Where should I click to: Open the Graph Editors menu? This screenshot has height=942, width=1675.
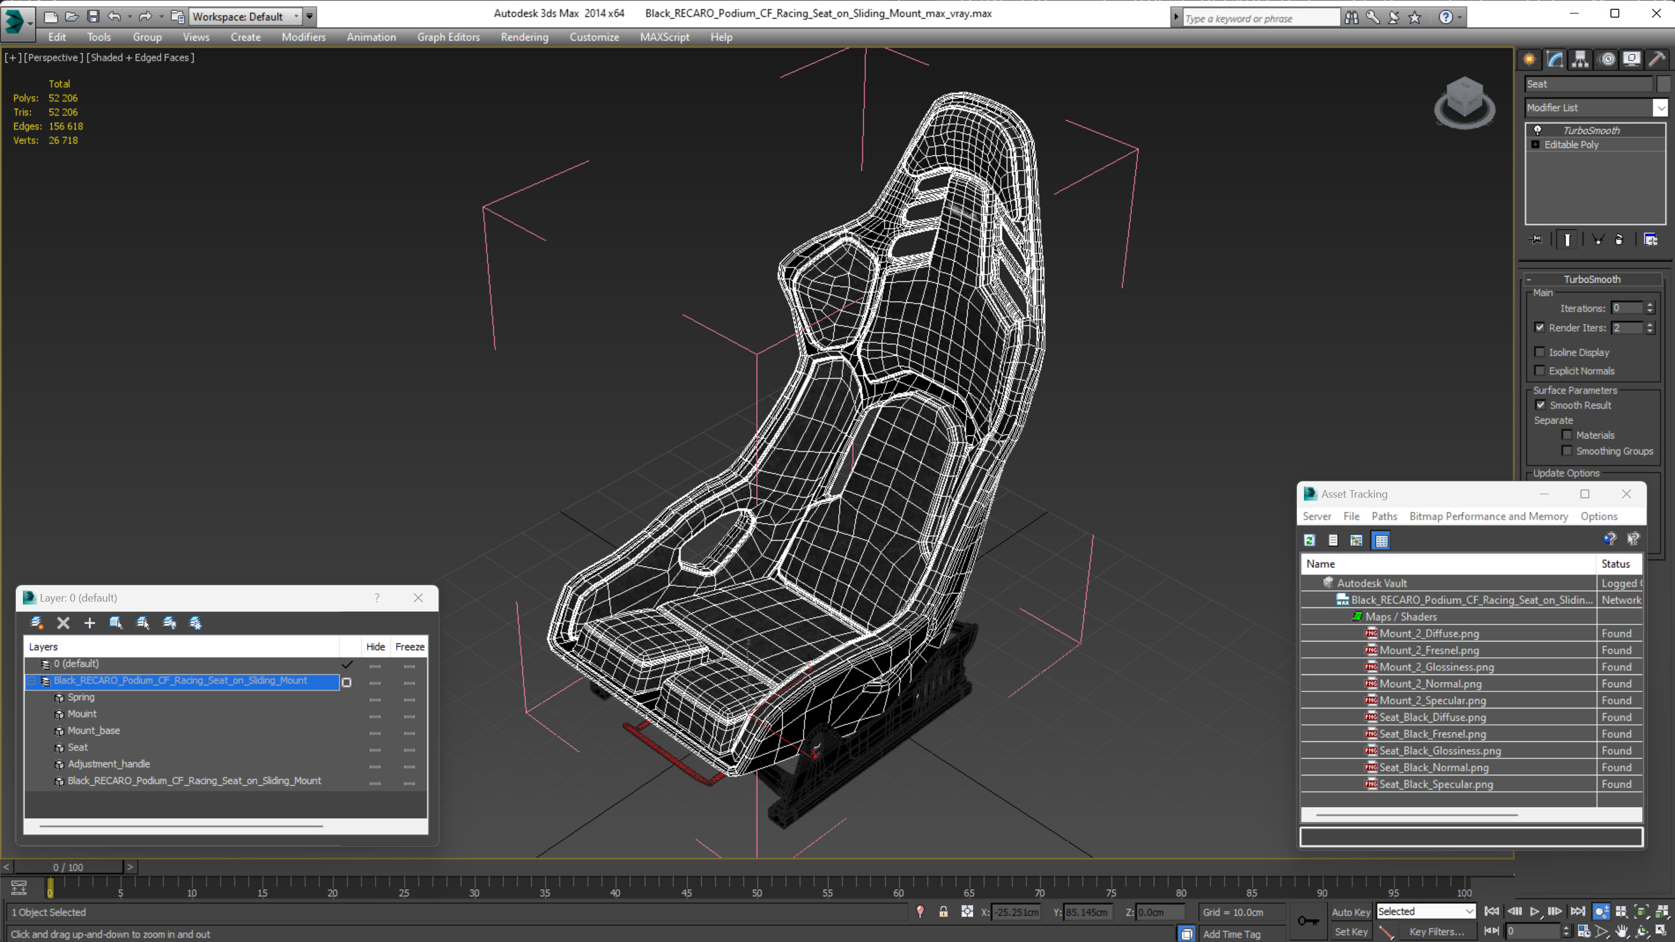[x=448, y=37]
